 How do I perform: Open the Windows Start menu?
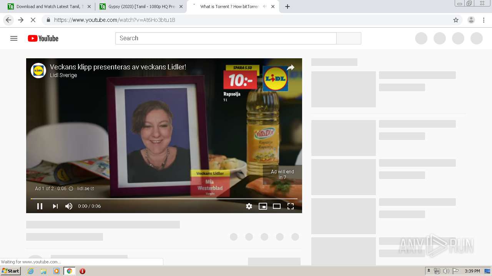[10, 271]
